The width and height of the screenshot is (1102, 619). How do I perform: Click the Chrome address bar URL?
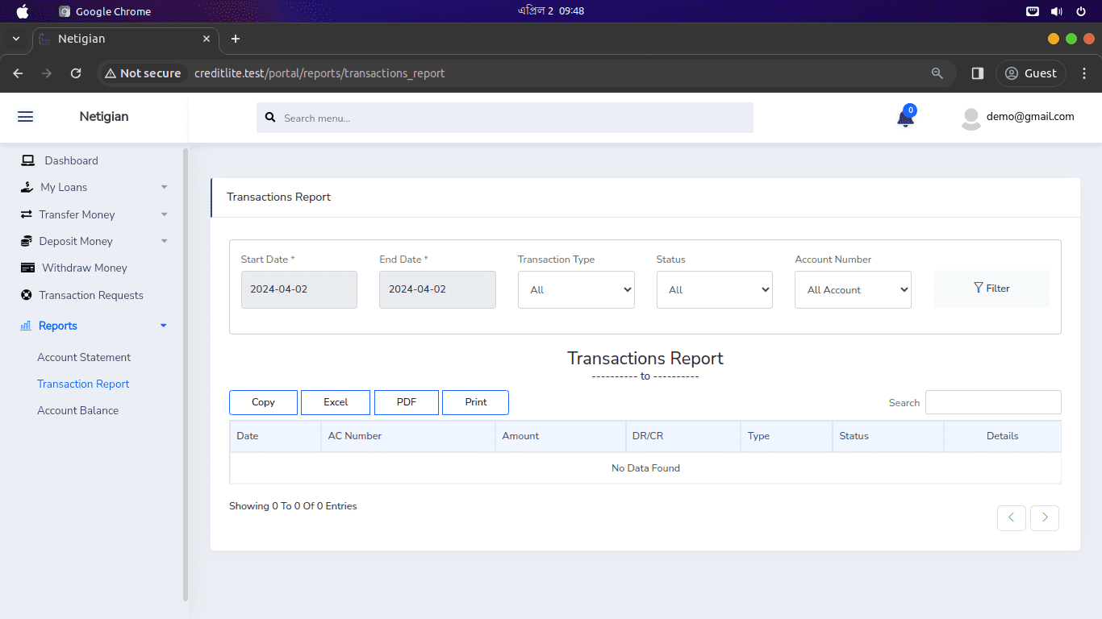(319, 73)
